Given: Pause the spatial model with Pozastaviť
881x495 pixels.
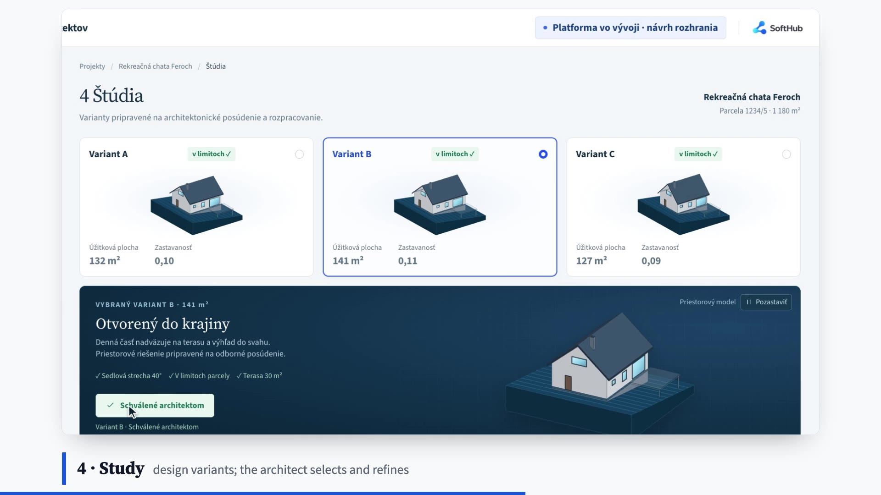Looking at the screenshot, I should coord(766,302).
